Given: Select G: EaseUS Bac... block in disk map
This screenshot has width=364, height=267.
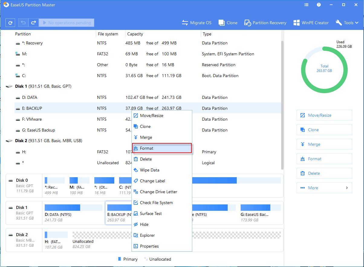Looking at the screenshot, I should click(261, 213).
